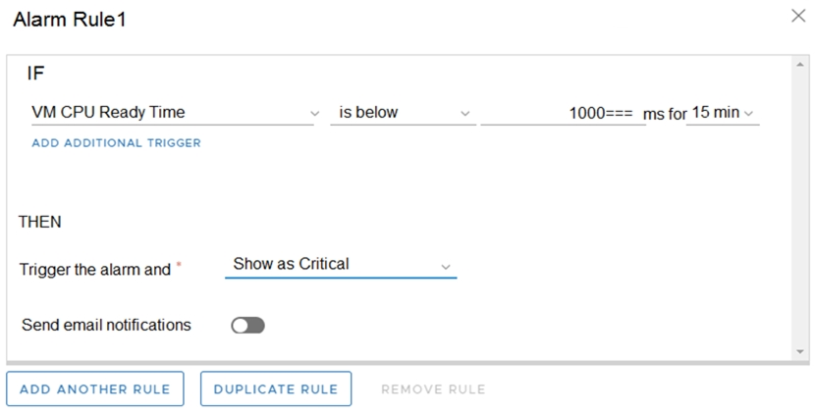The width and height of the screenshot is (815, 414).
Task: Click chevron beside VM CPU Ready Time
Action: 314,114
